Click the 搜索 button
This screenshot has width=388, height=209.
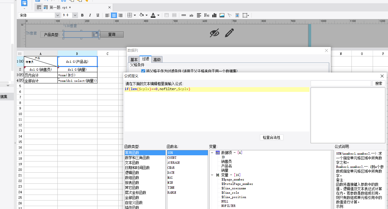(379, 83)
